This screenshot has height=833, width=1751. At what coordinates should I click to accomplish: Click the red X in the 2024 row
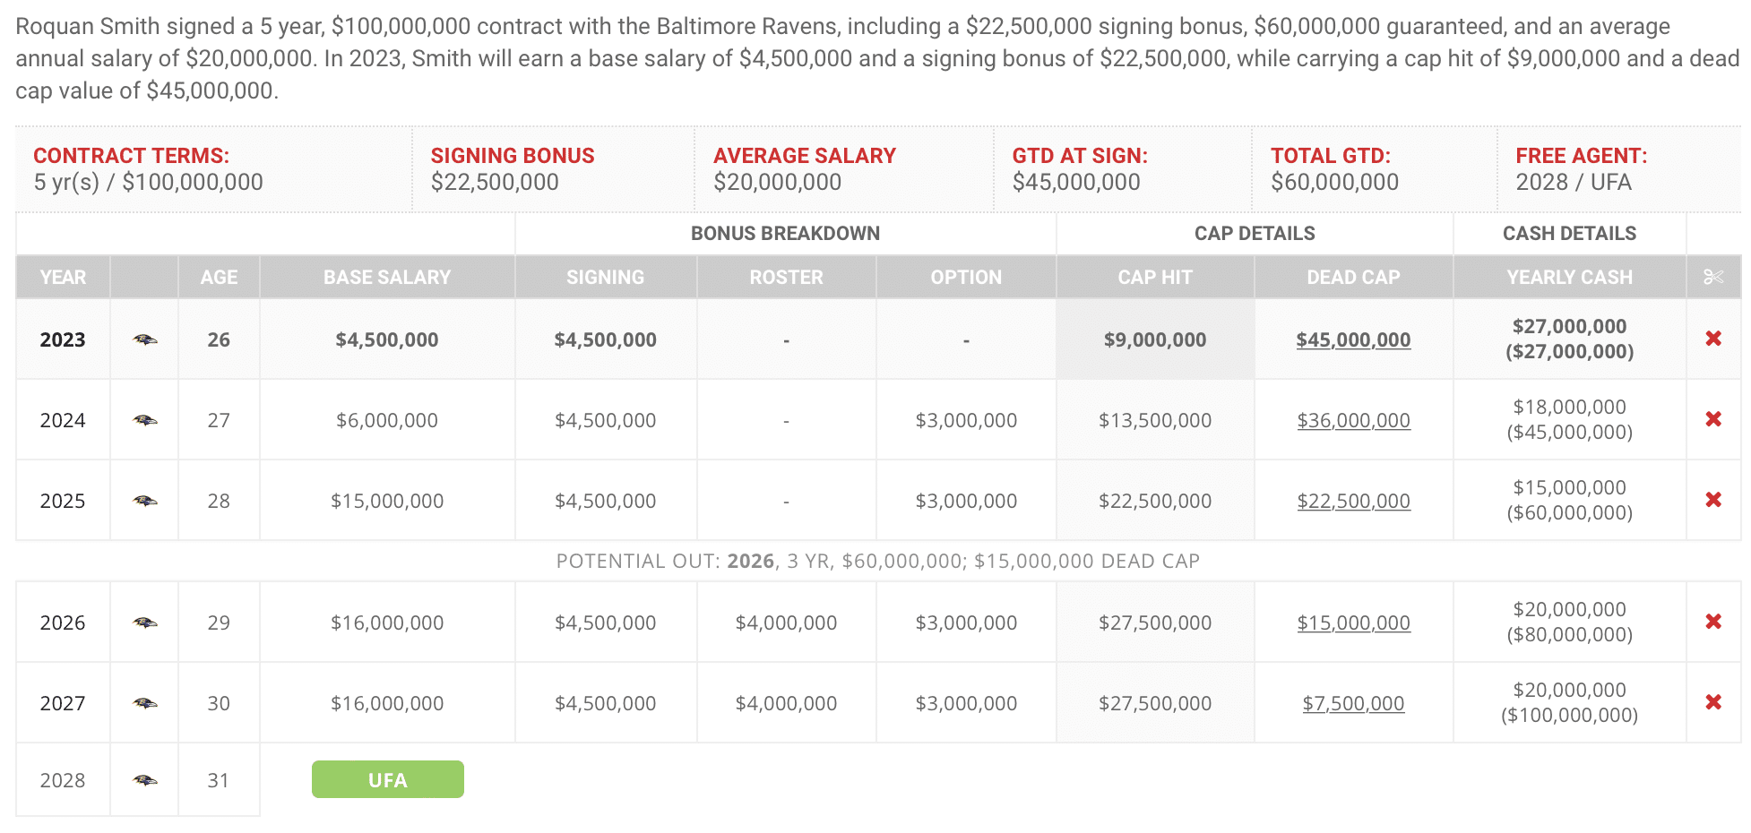[1713, 419]
